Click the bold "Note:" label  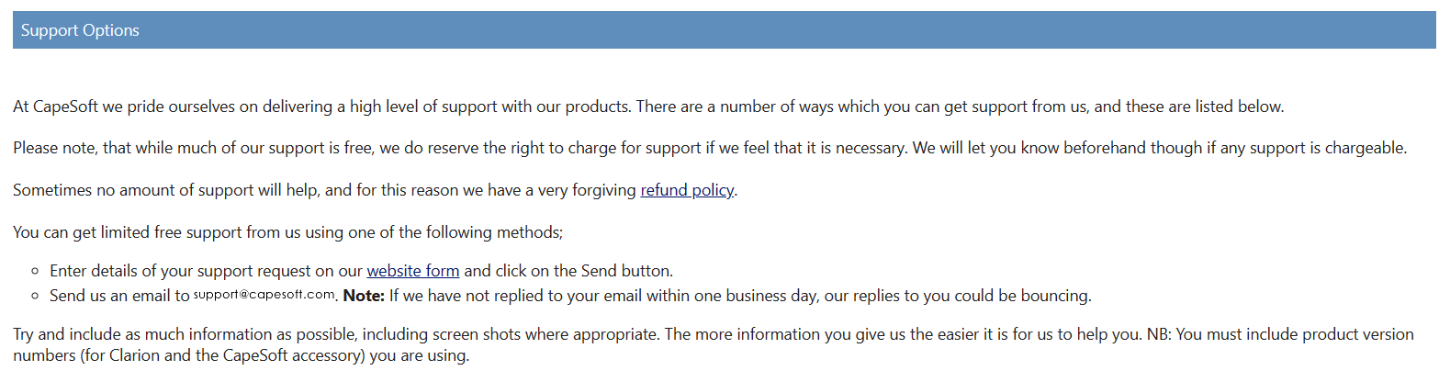click(364, 296)
